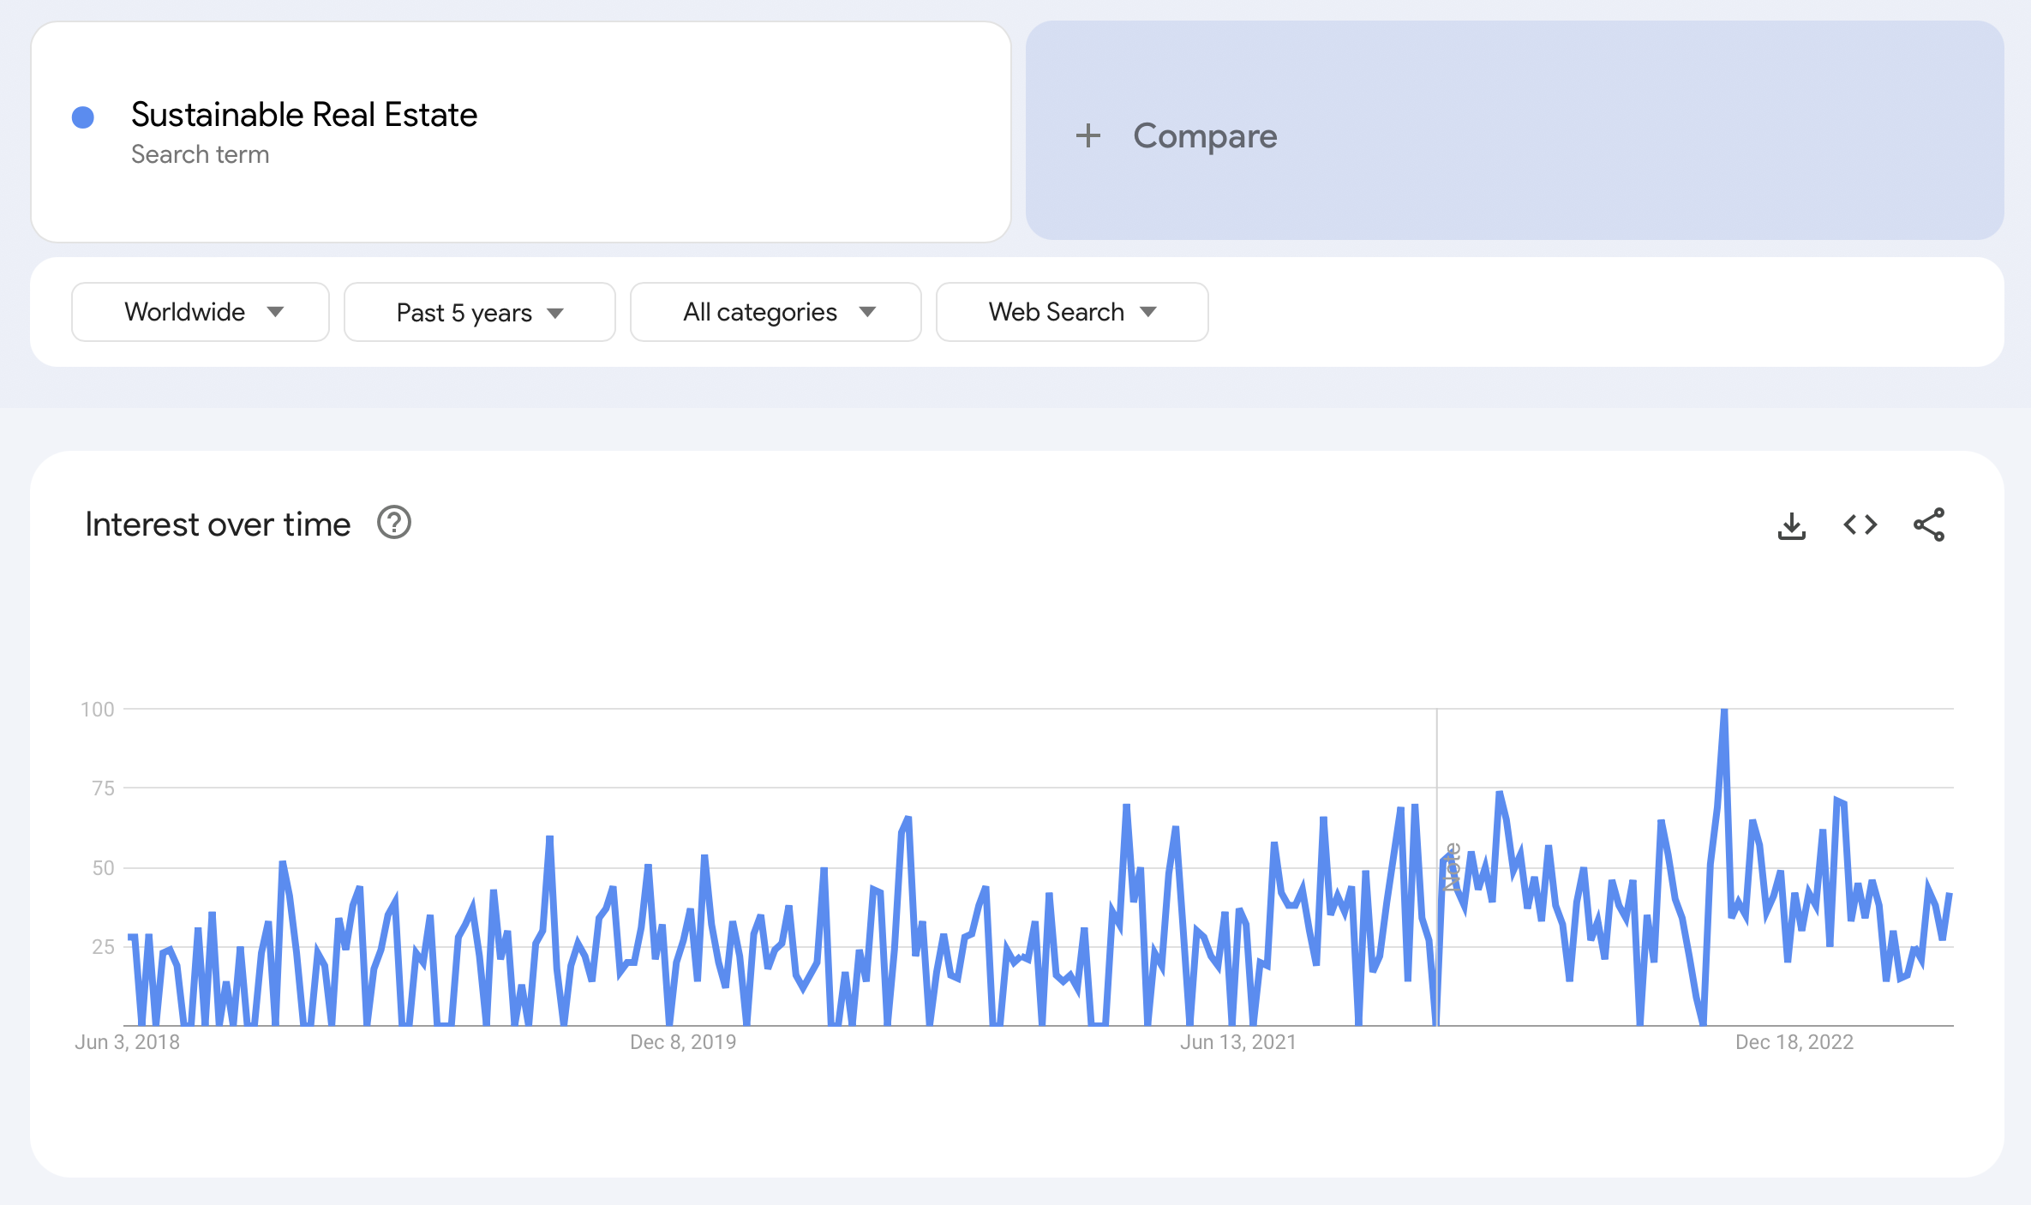Click the Note marker on the chart

(x=1452, y=867)
